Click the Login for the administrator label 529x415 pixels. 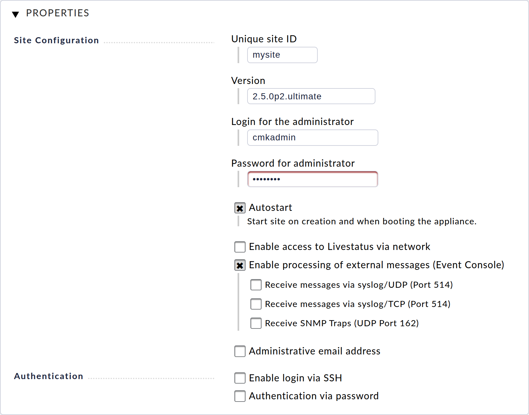[x=292, y=122]
